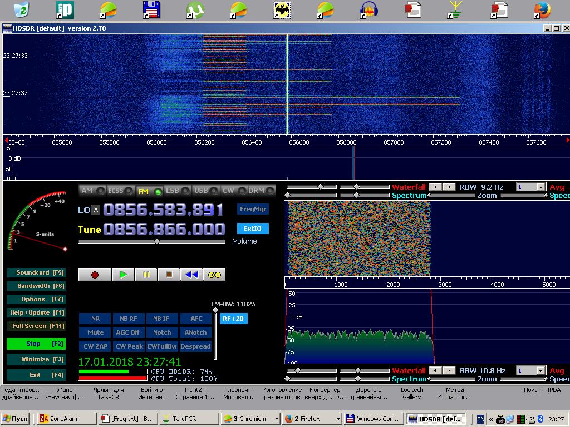570x427 pixels.
Task: Toggle the NR noise reduction button
Action: pyautogui.click(x=95, y=319)
